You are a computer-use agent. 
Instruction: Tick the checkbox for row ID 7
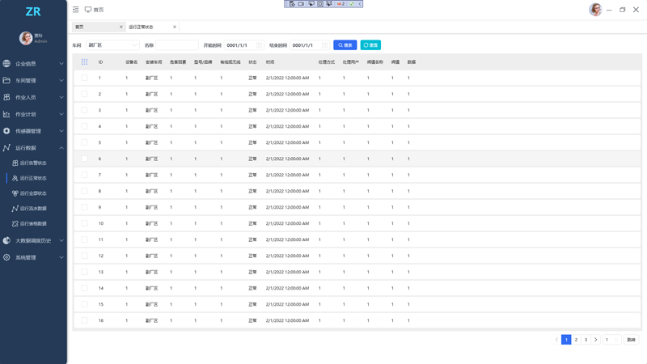pyautogui.click(x=85, y=175)
